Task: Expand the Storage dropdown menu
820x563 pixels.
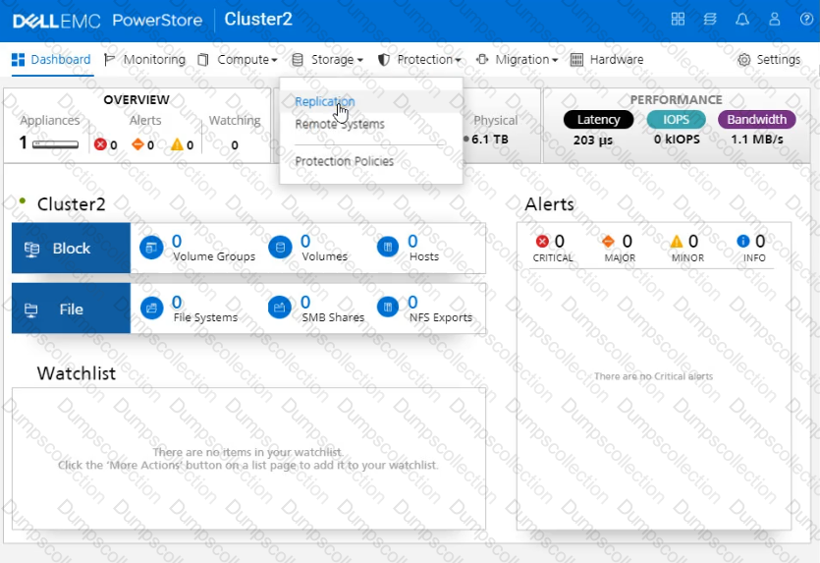Action: [x=328, y=60]
